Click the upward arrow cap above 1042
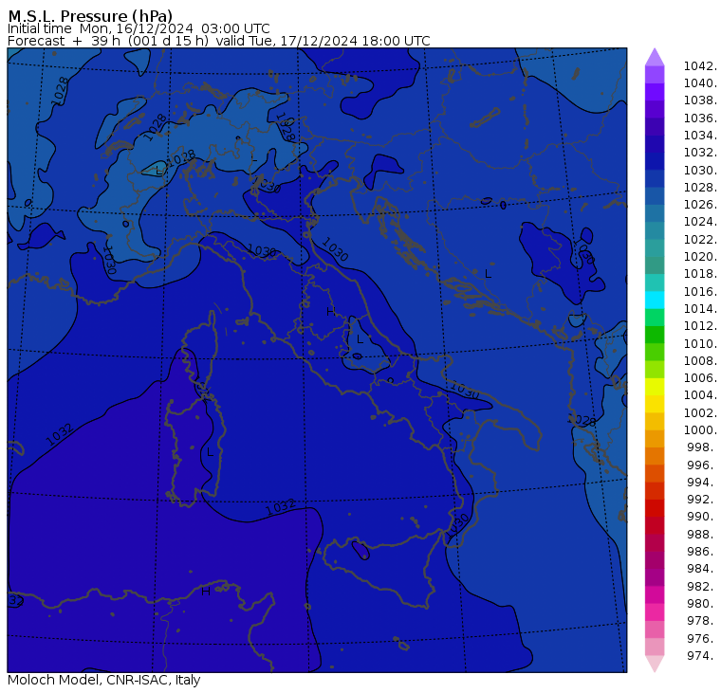This screenshot has height=693, width=721. pyautogui.click(x=655, y=57)
